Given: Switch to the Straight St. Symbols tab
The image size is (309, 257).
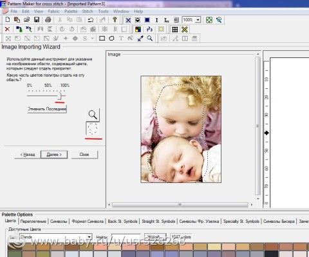Looking at the screenshot, I should (158, 221).
